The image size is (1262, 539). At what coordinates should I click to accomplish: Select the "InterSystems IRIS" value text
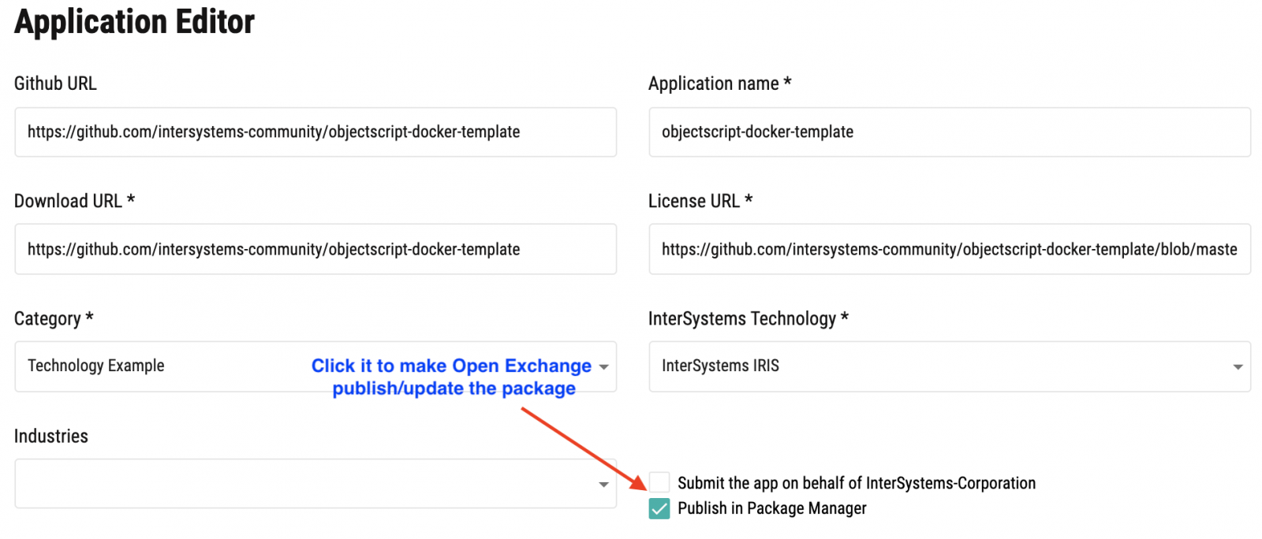pos(720,366)
